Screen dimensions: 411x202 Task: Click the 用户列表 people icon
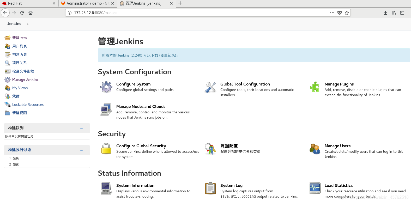[x=8, y=46]
